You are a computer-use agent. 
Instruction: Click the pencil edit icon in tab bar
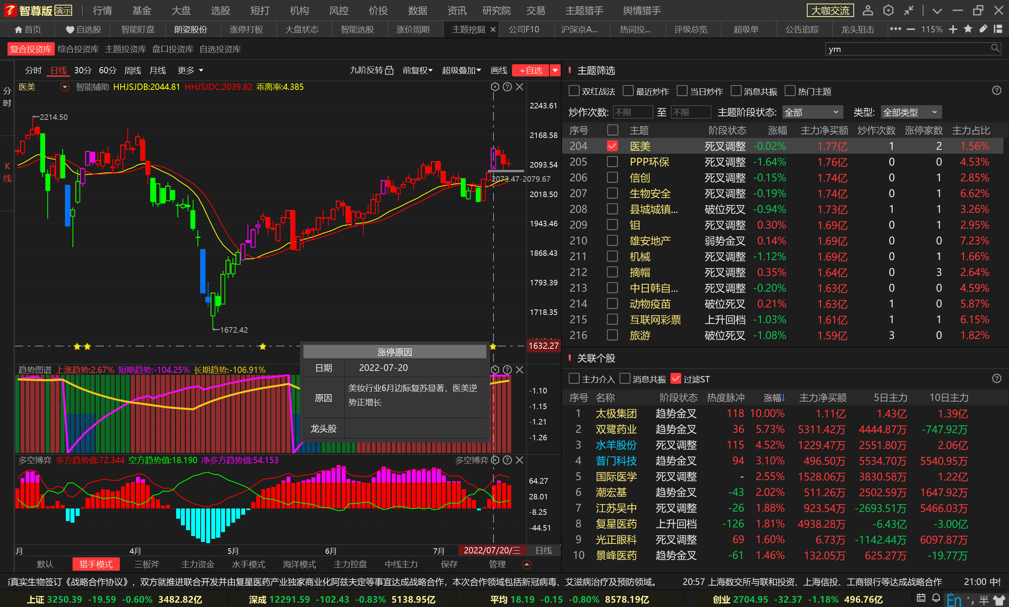(983, 29)
